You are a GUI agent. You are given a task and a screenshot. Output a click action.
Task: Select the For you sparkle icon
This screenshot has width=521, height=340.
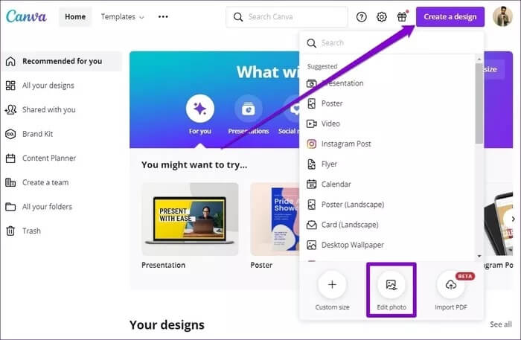(199, 109)
